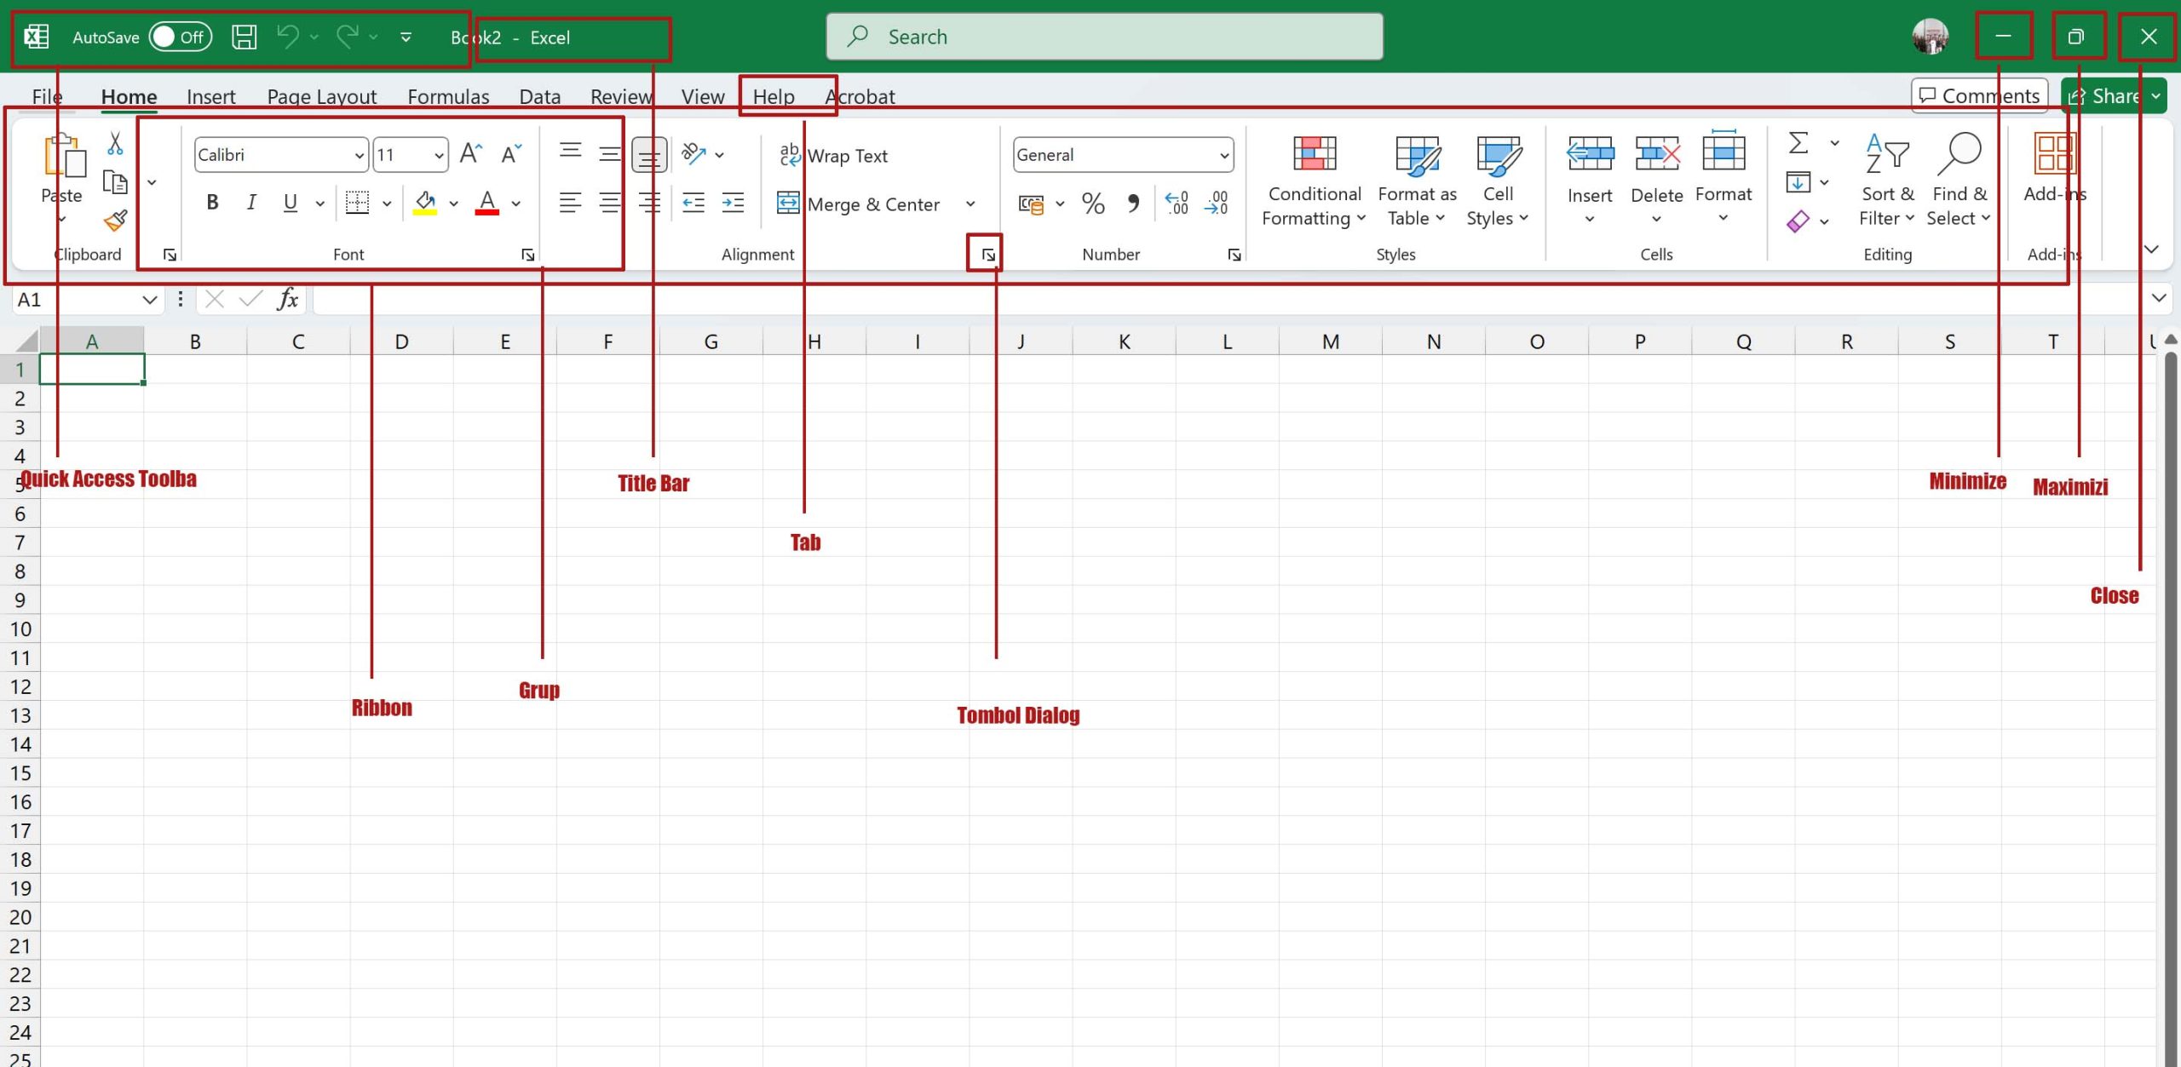Apply the red Font Color

[486, 203]
